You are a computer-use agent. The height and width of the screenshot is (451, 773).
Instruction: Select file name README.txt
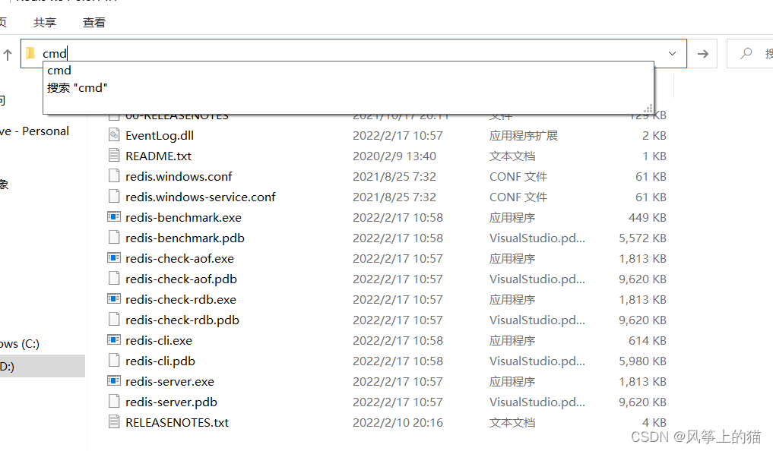[x=158, y=156]
